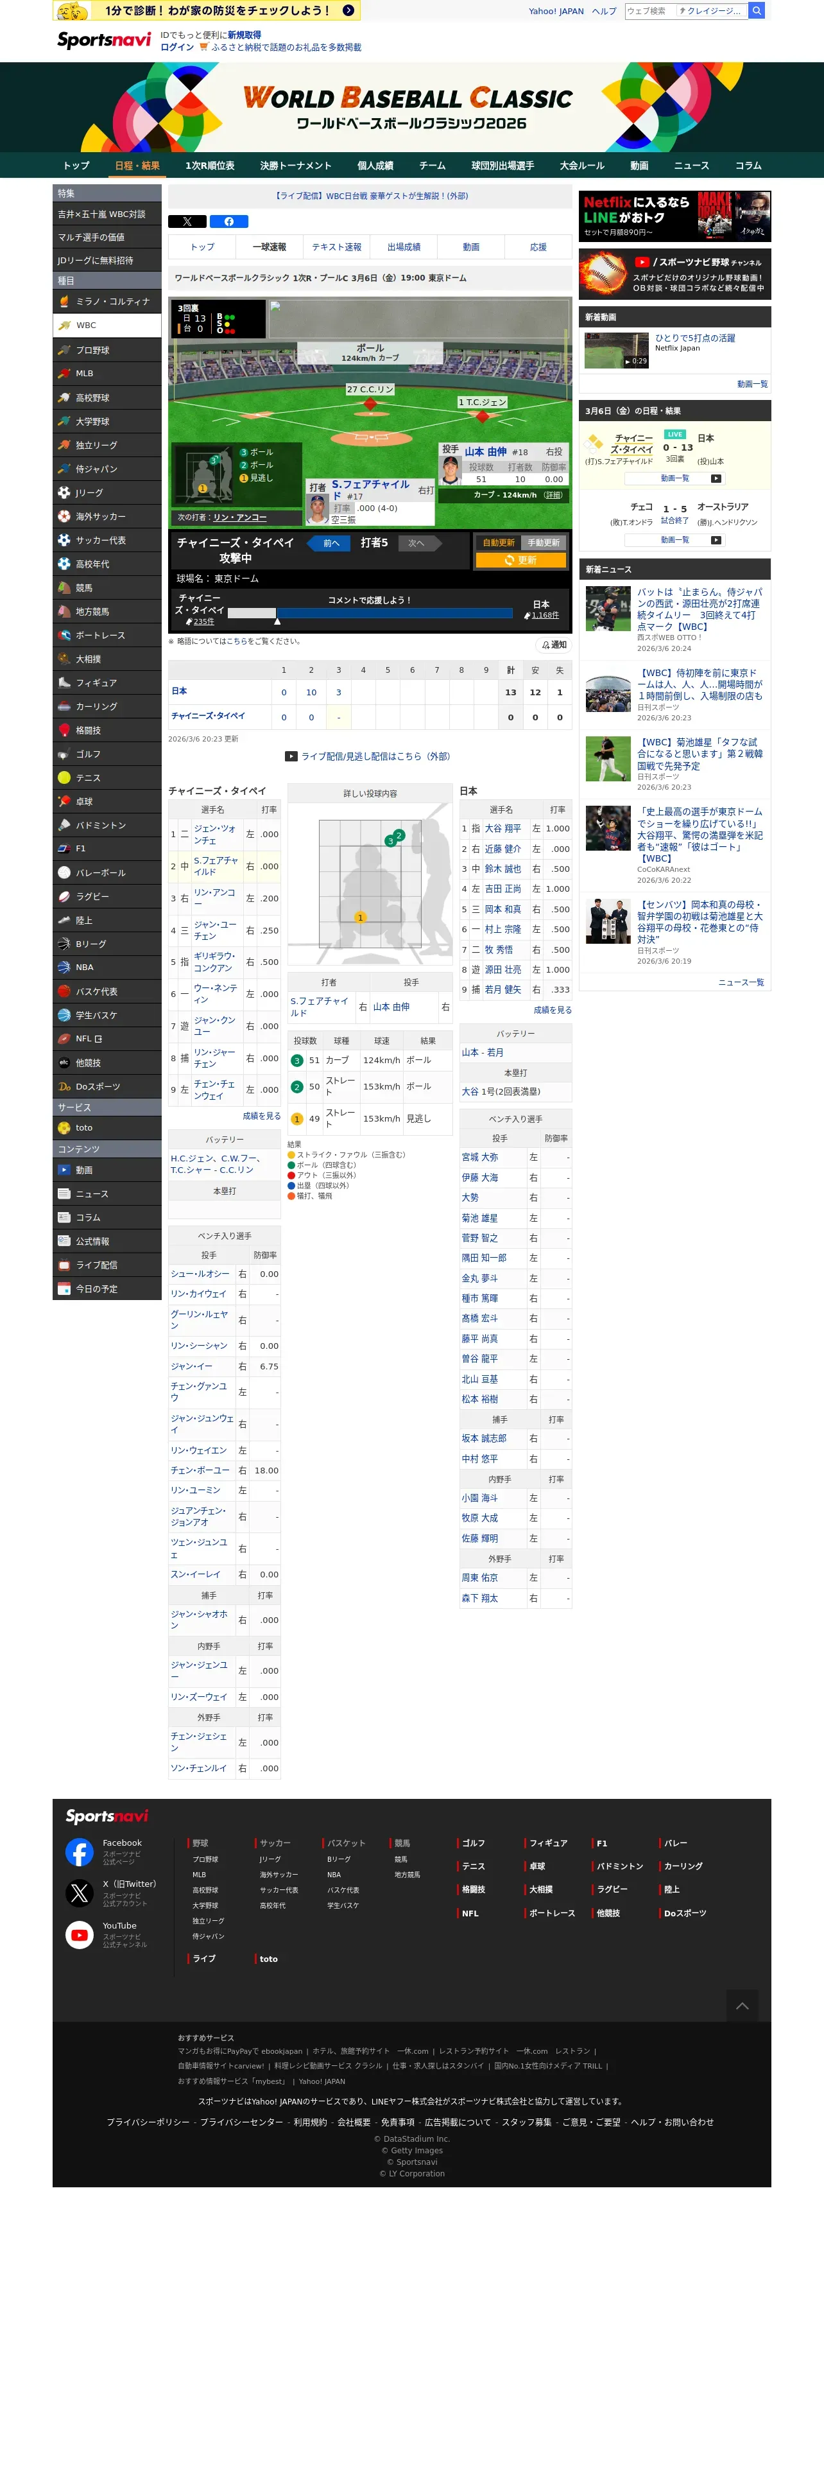Screen dimensions: 824x2473
Task: Open 大谷 翔平 batter link
Action: pyautogui.click(x=502, y=828)
